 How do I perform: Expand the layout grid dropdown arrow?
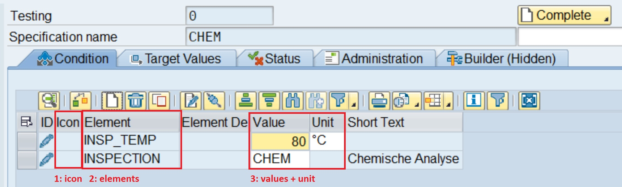coord(448,104)
